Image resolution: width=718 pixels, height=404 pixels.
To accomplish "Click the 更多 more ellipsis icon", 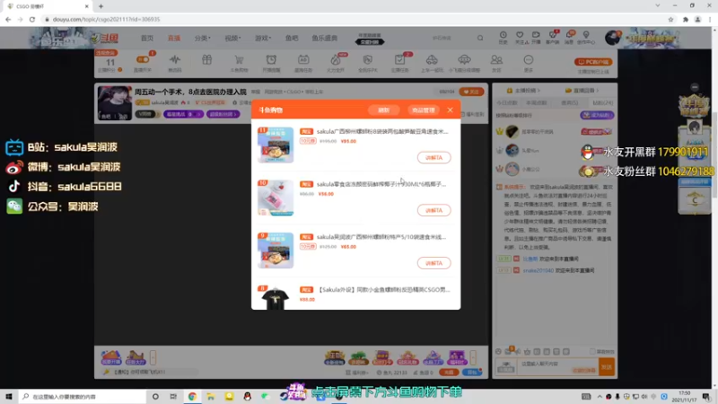I will 529,59.
